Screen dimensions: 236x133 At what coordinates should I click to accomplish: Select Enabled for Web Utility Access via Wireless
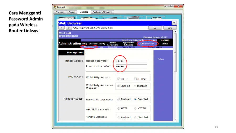coord(118,86)
